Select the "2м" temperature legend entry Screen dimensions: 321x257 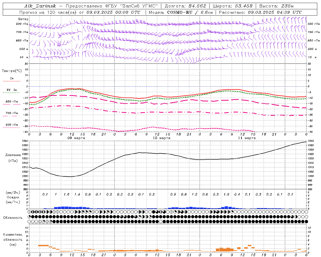click(12, 79)
